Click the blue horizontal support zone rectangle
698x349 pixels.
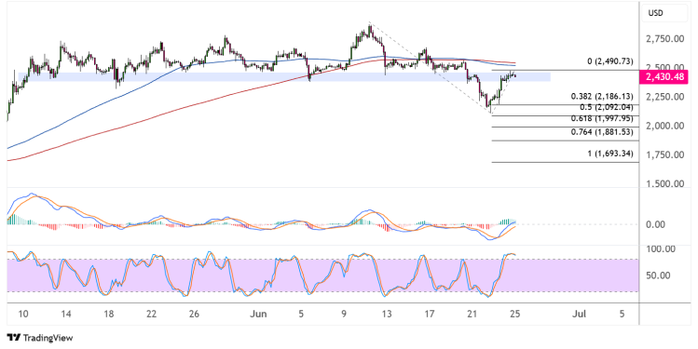click(284, 77)
